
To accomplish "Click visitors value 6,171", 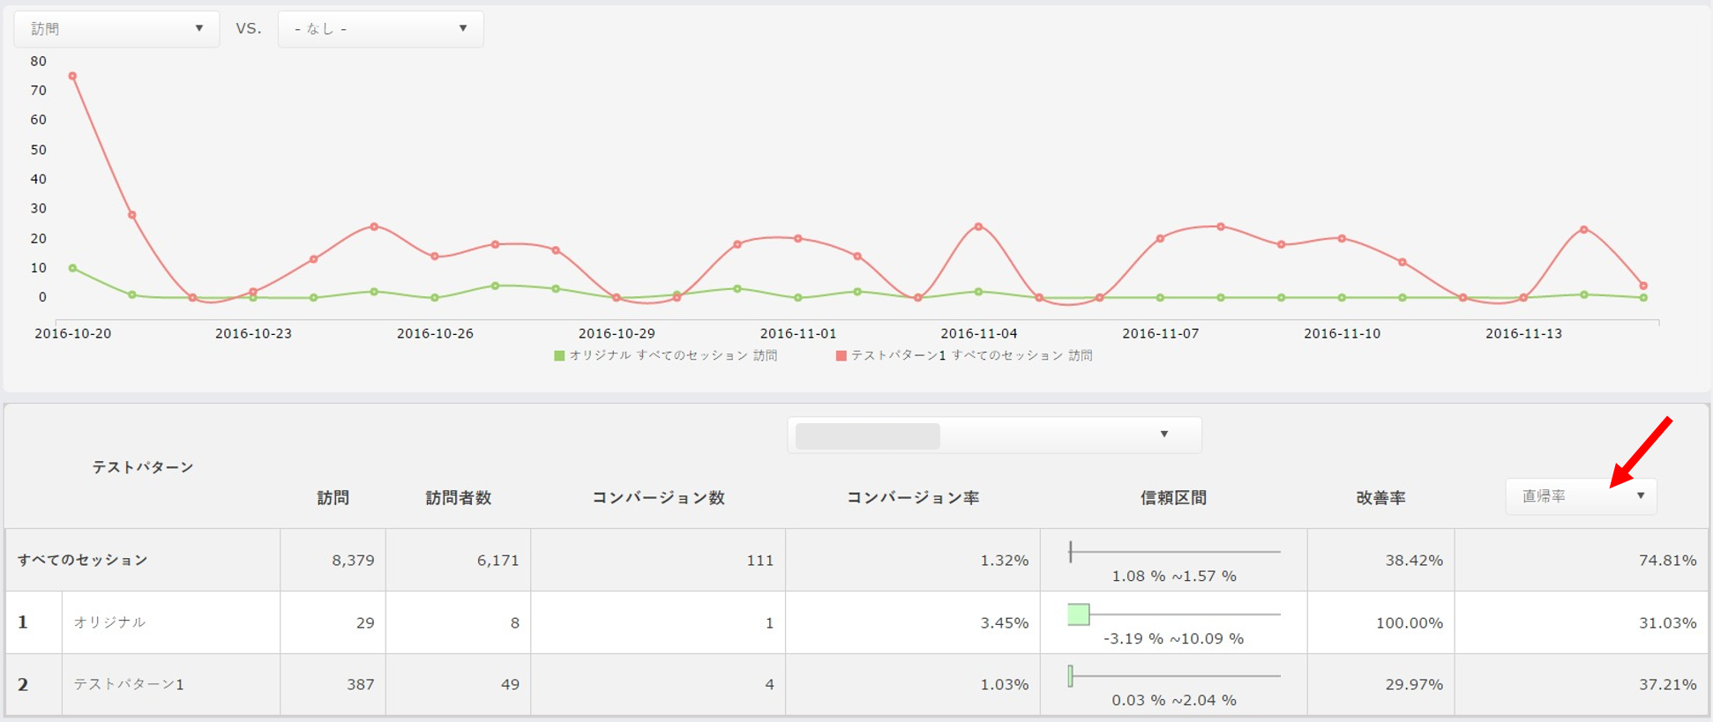I will (497, 560).
